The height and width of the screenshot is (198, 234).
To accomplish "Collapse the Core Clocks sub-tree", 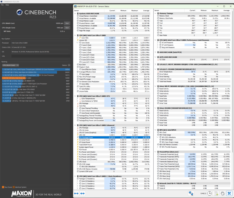I will click(x=77, y=43).
